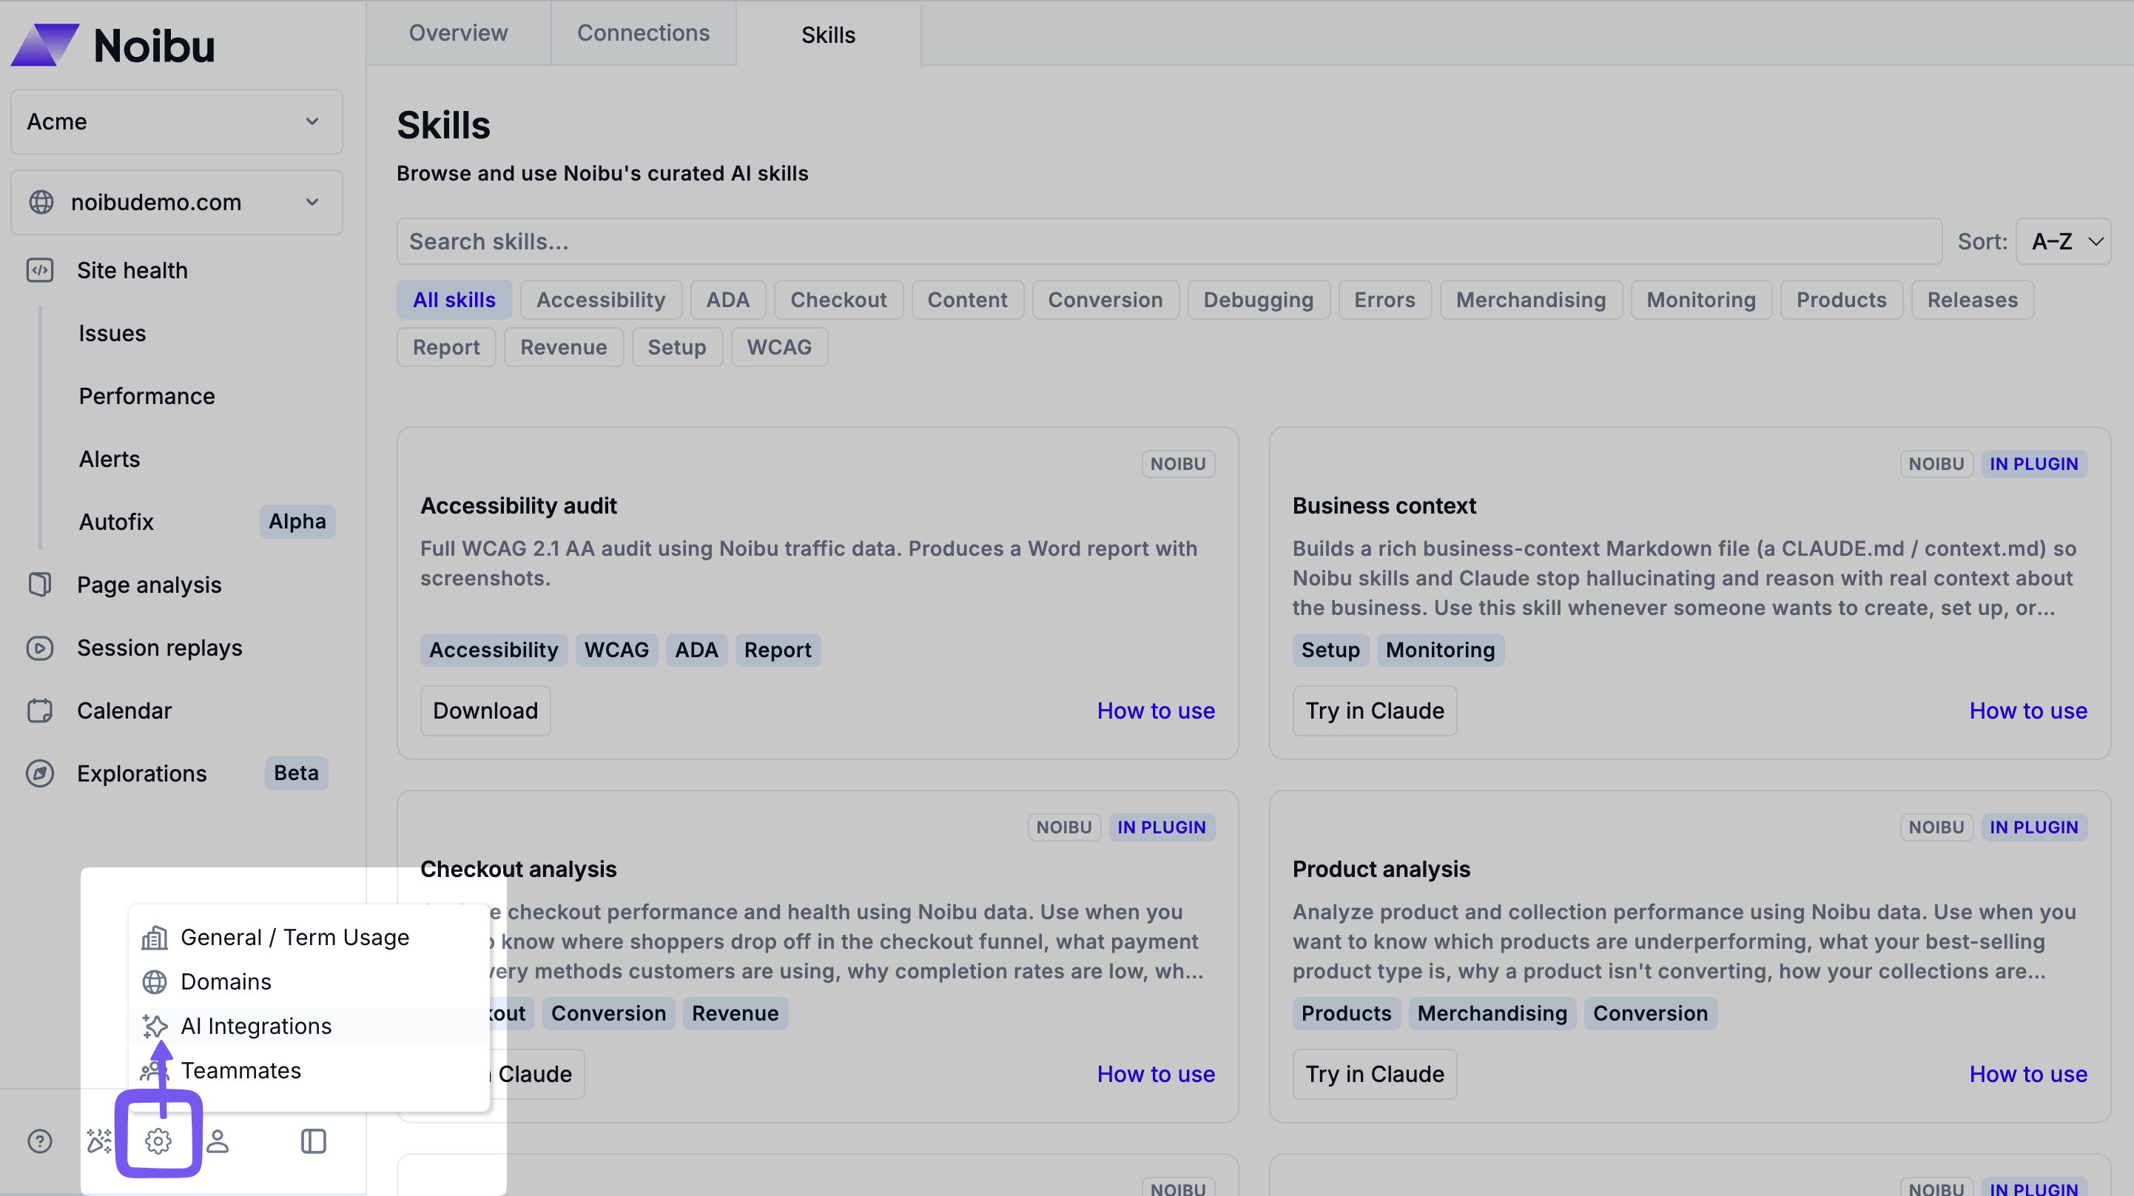Select the All skills filter chip
The width and height of the screenshot is (2134, 1196).
coord(454,300)
